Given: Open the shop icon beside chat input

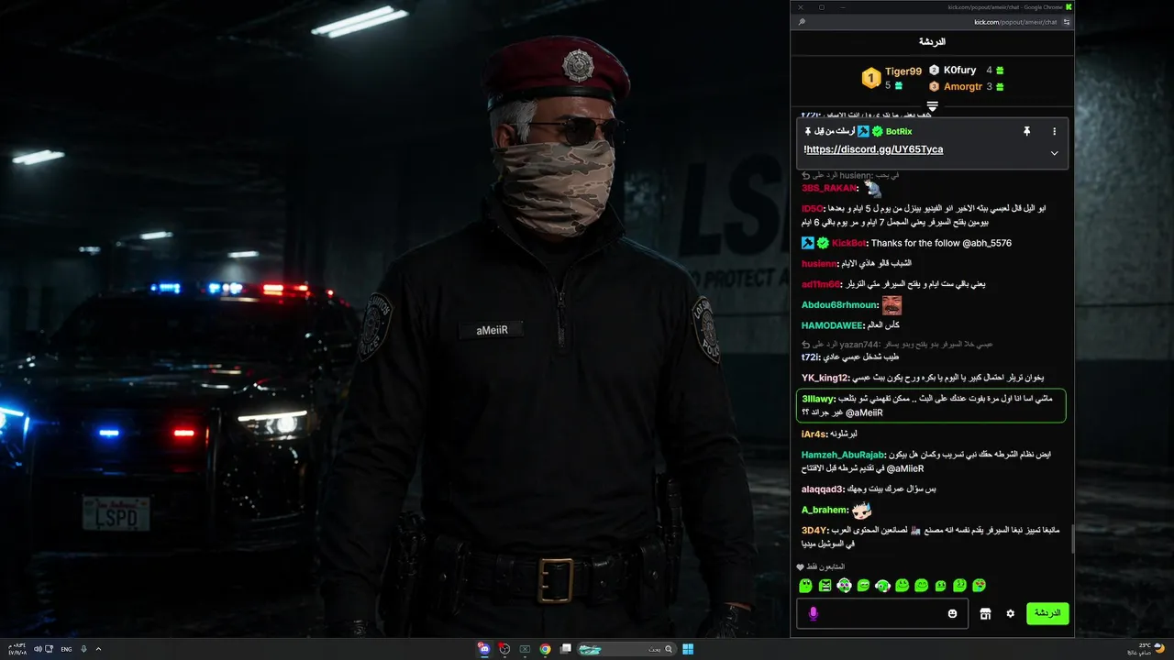Looking at the screenshot, I should point(985,613).
